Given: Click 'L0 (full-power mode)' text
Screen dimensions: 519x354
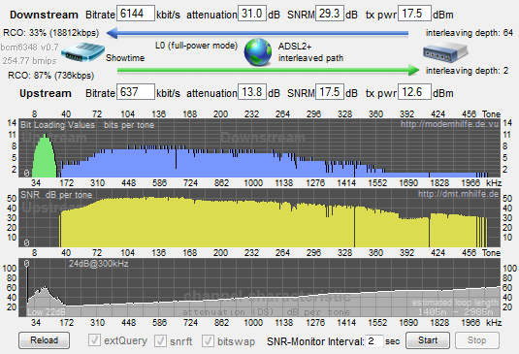Looking at the screenshot, I should 197,46.
